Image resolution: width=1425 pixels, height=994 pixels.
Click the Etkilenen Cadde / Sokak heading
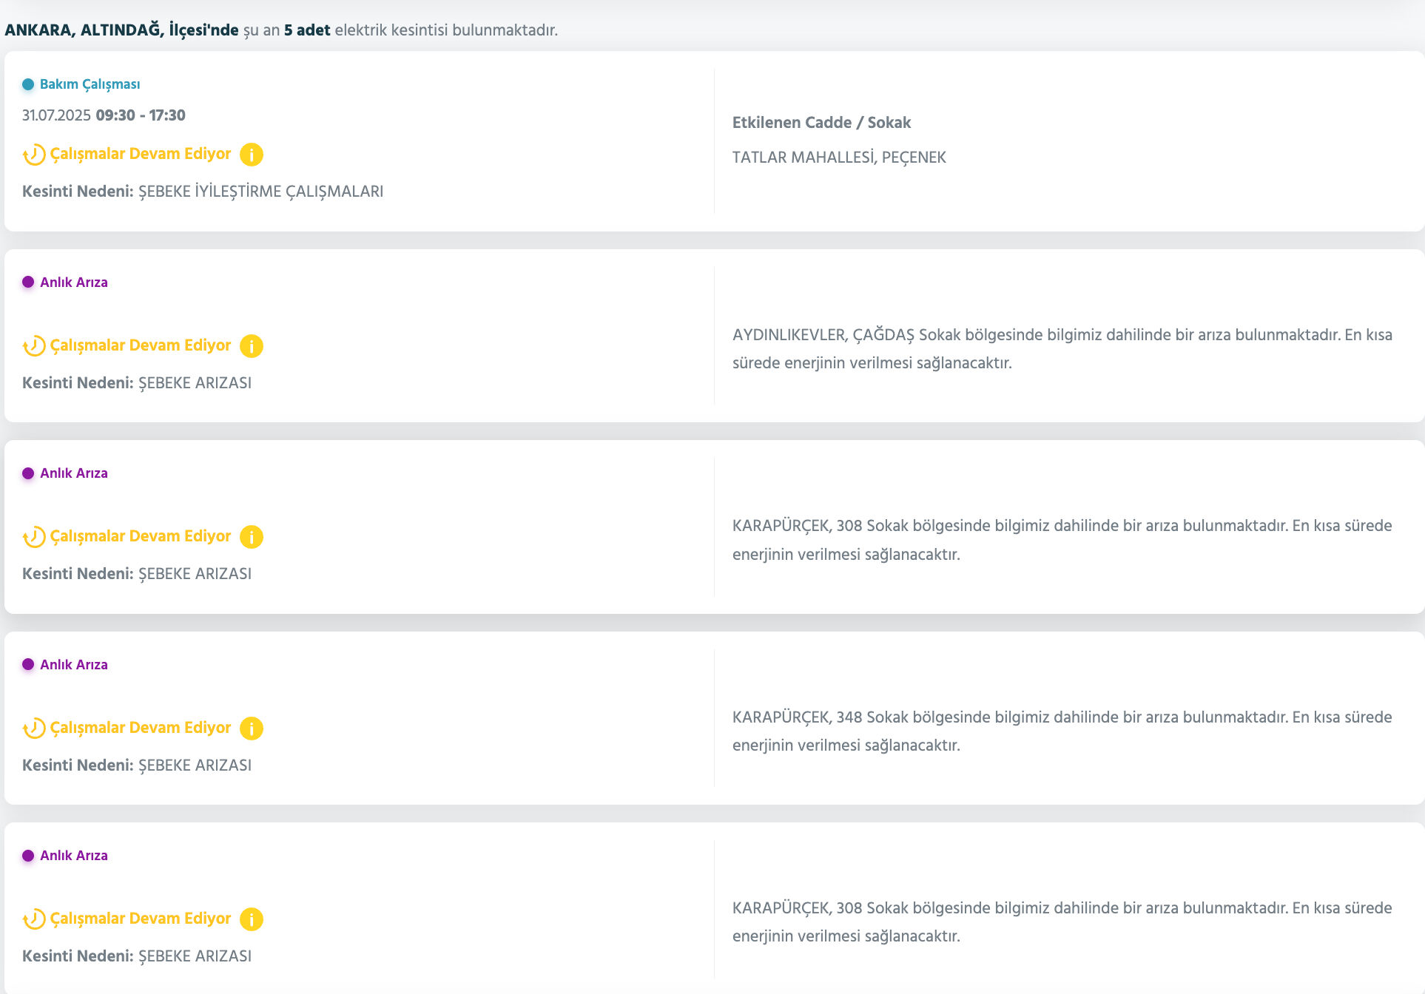click(821, 123)
